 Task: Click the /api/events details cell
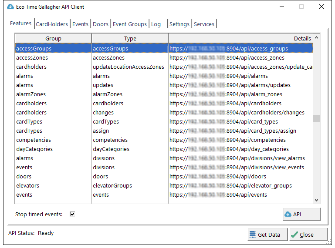[x=240, y=194]
